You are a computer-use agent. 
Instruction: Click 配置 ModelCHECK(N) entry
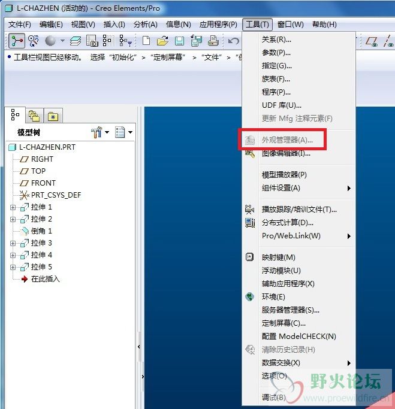pos(298,337)
